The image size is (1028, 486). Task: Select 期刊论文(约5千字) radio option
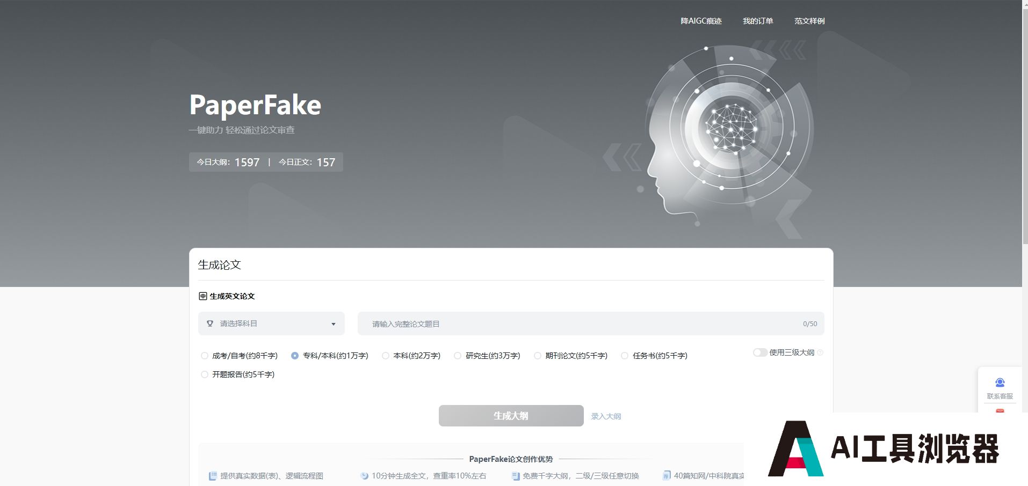[x=571, y=356]
